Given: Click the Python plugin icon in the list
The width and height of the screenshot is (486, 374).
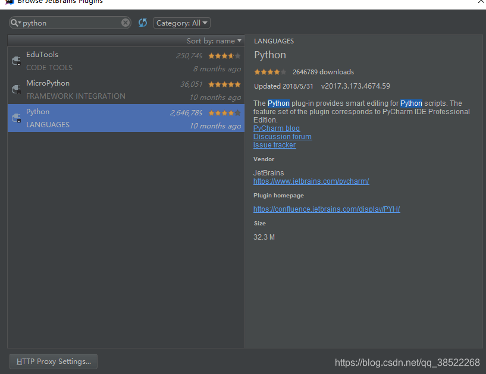Looking at the screenshot, I should [x=16, y=118].
